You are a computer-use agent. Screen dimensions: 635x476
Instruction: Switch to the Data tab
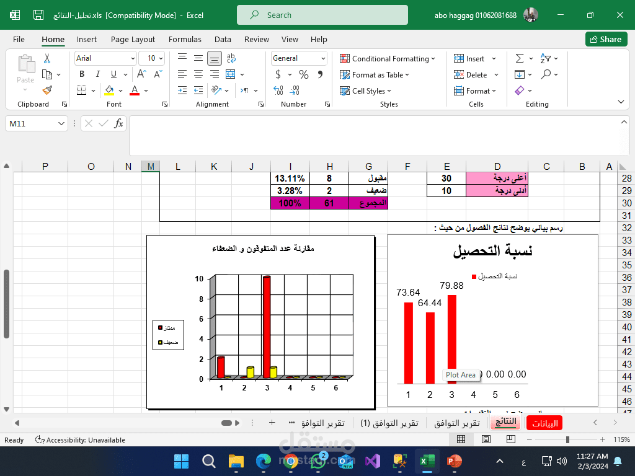click(x=223, y=39)
